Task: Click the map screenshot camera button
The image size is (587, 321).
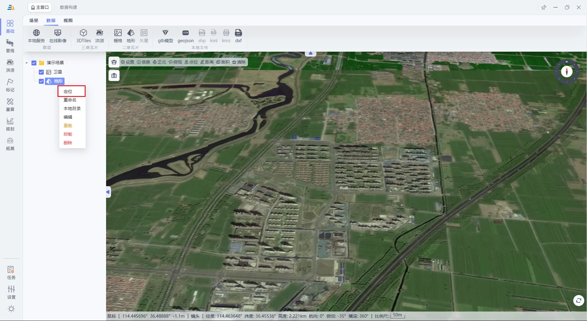Action: click(114, 76)
